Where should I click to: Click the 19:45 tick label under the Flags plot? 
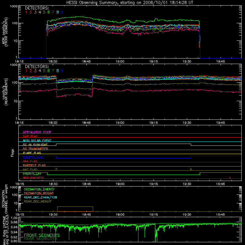pyautogui.click(x=221, y=184)
